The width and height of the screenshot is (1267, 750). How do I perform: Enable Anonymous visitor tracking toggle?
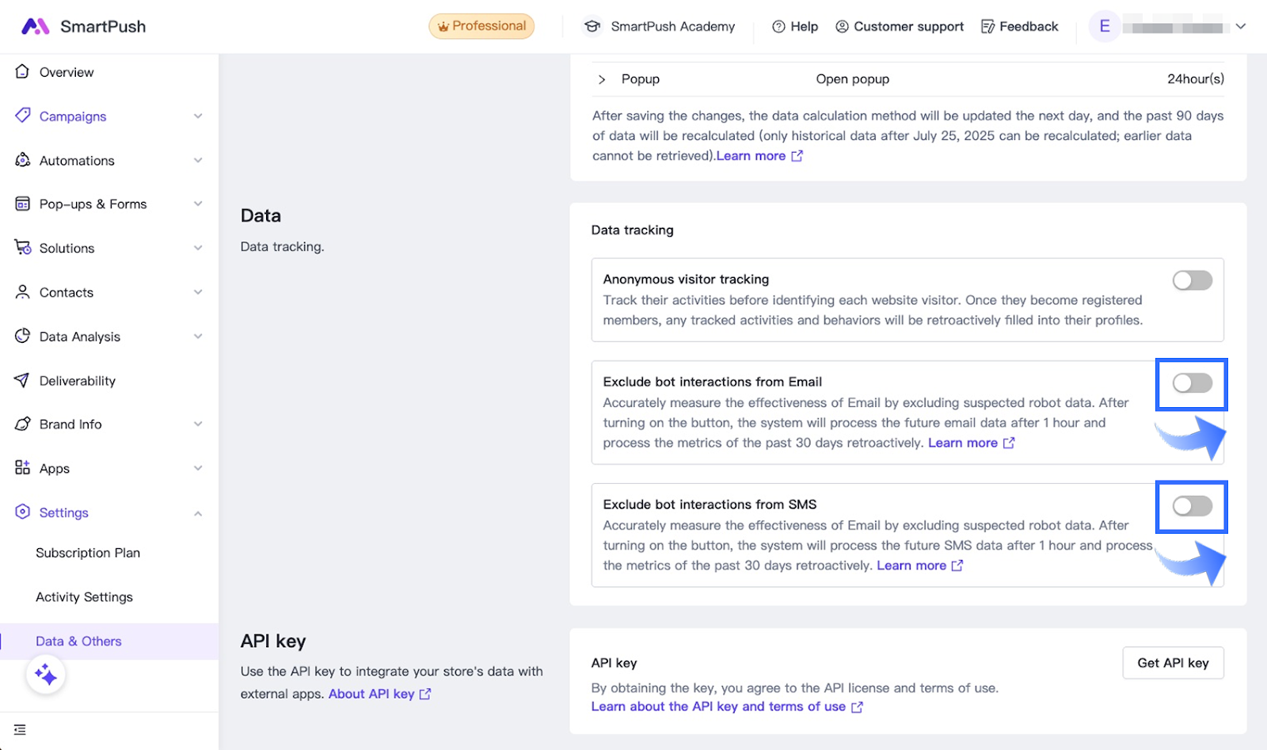1192,280
